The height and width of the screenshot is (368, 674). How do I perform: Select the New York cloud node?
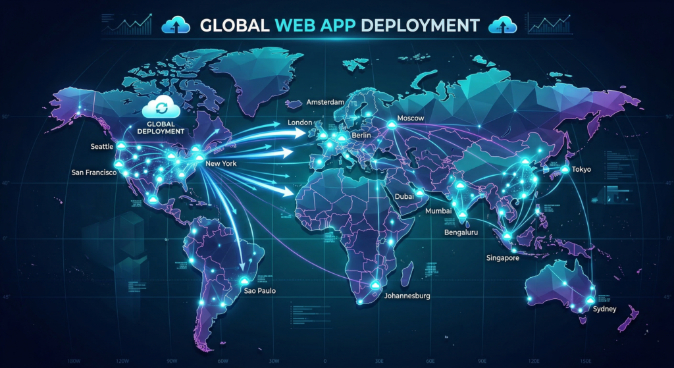click(x=199, y=158)
